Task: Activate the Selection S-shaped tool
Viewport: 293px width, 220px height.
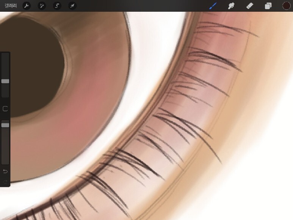Action: [57, 6]
